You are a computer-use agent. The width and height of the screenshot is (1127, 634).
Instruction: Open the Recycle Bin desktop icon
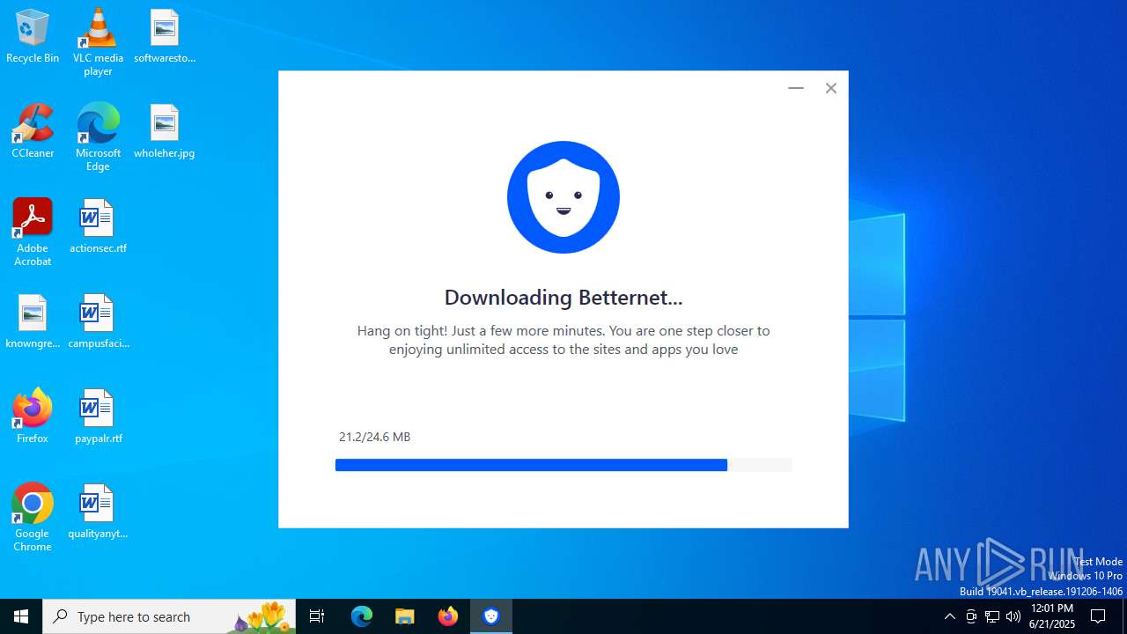(33, 36)
